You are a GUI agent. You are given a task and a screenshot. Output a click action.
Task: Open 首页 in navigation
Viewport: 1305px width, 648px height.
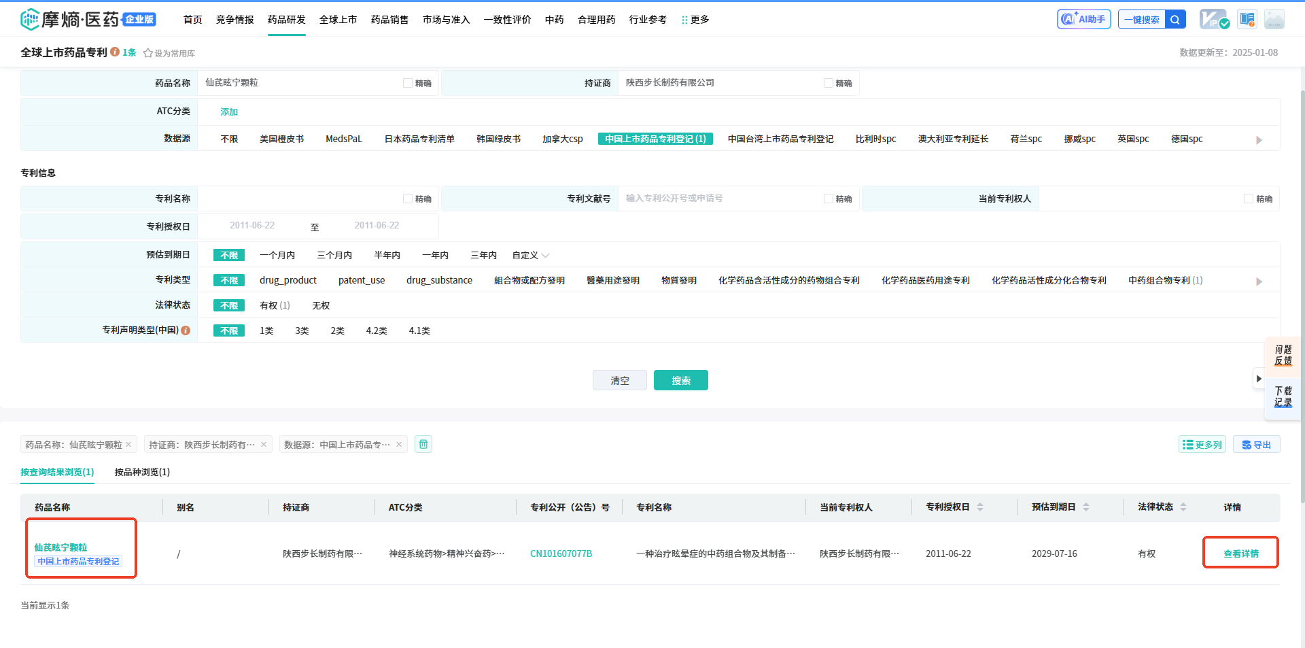[x=193, y=20]
